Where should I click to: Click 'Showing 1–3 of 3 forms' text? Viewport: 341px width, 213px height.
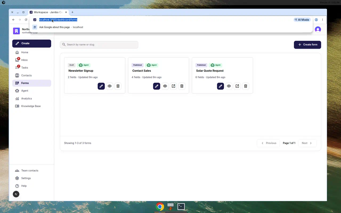coord(78,143)
